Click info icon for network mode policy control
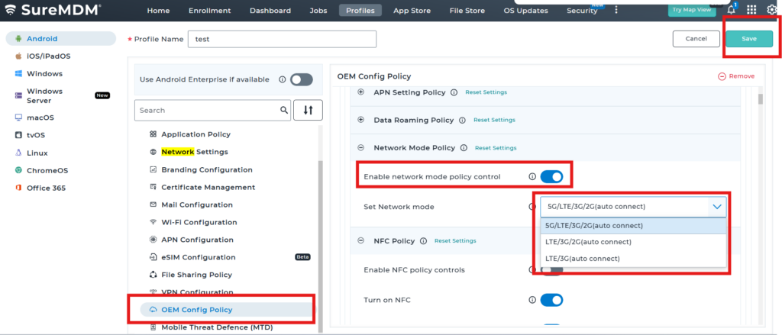The height and width of the screenshot is (335, 782). click(x=532, y=176)
